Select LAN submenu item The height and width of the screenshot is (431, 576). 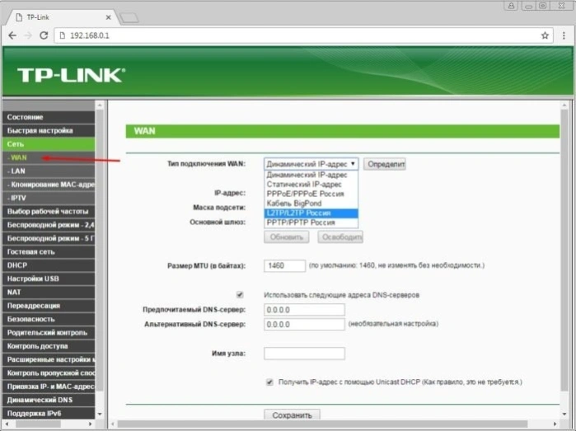click(49, 171)
